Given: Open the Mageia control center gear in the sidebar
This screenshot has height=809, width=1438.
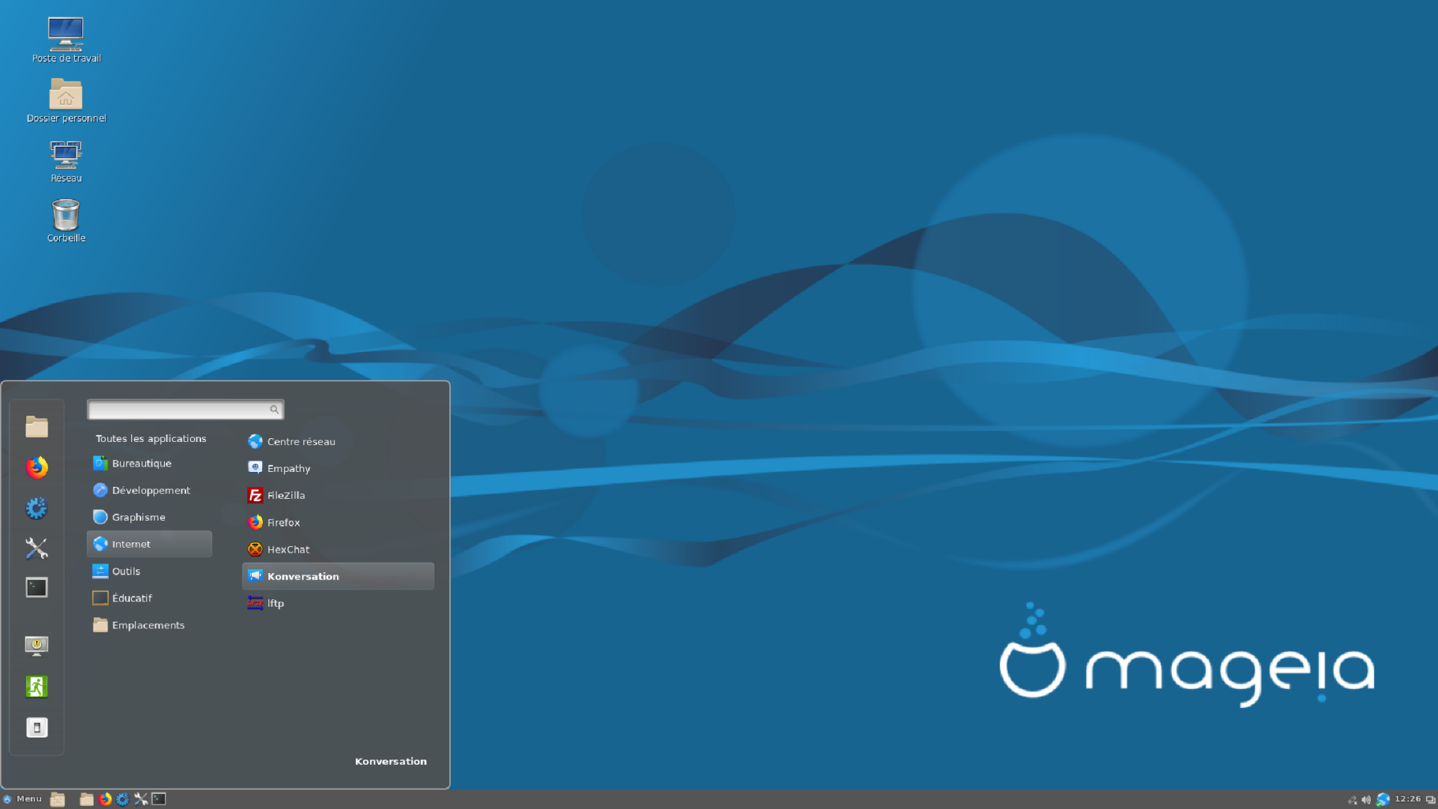Looking at the screenshot, I should click(x=37, y=508).
